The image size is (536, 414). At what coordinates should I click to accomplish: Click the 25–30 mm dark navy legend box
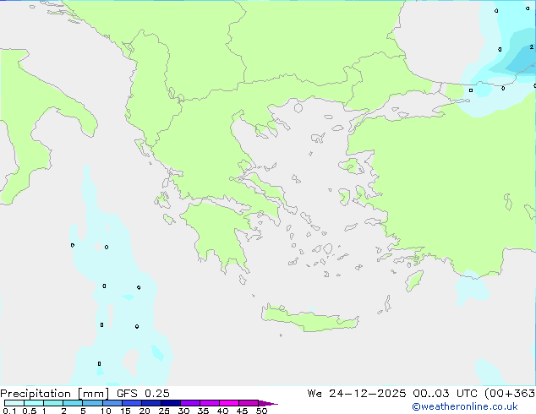(x=171, y=403)
